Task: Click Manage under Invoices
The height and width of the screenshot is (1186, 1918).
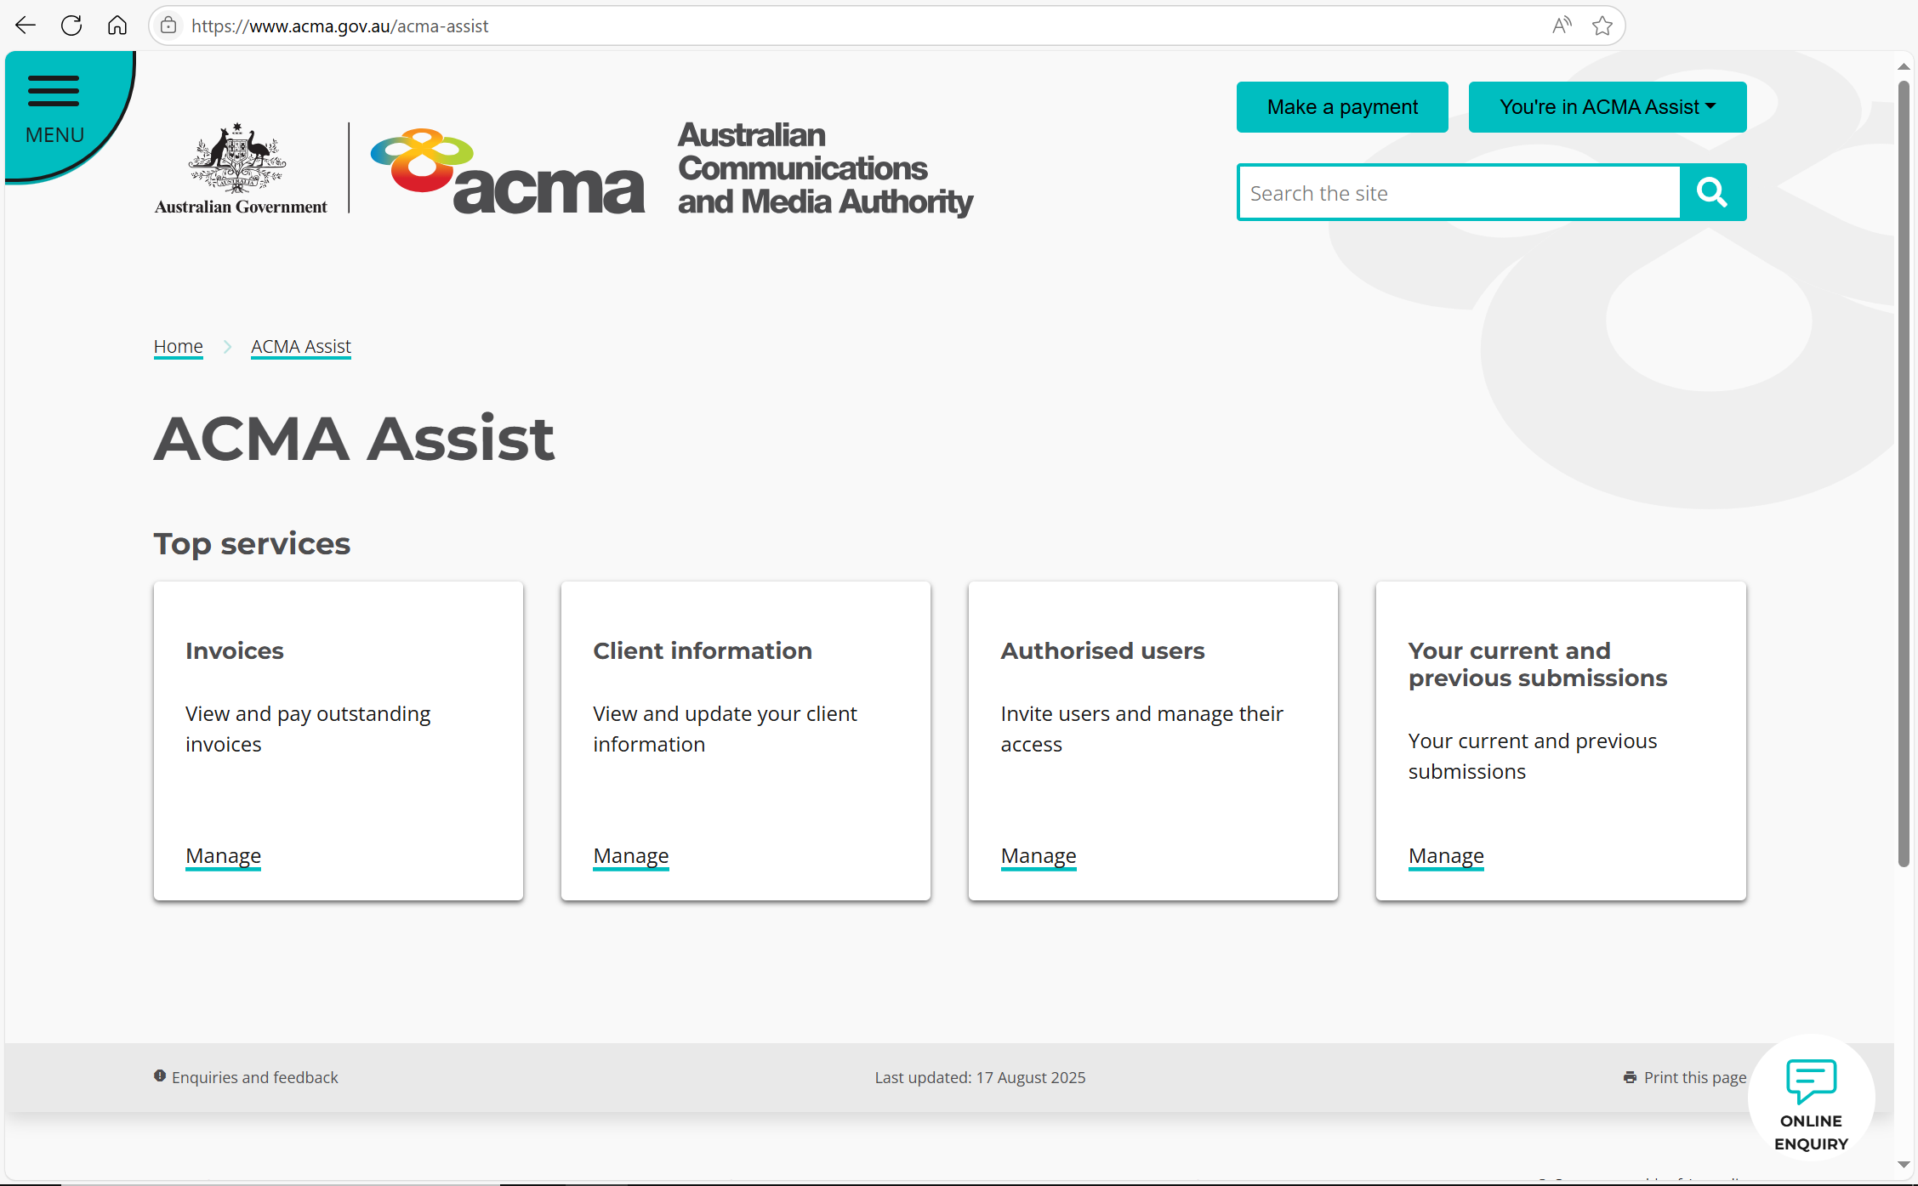Action: [x=224, y=855]
